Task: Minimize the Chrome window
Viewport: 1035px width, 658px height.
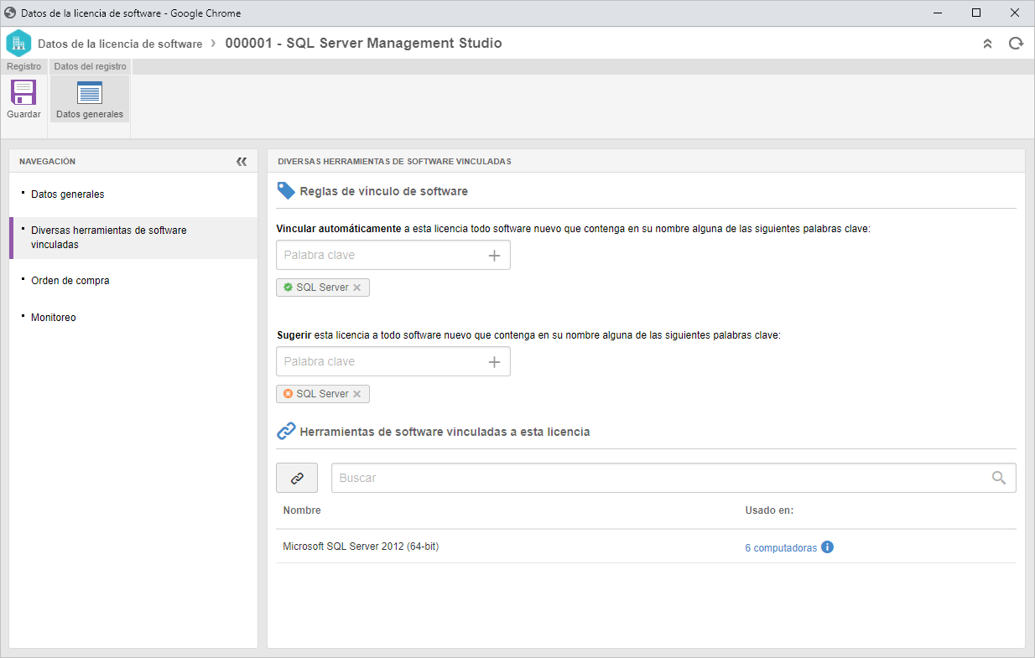Action: 938,13
